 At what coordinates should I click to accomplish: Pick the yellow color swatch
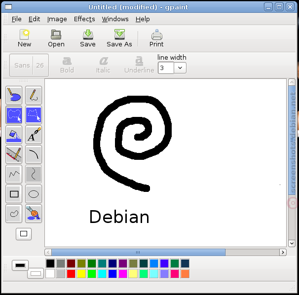click(81, 274)
